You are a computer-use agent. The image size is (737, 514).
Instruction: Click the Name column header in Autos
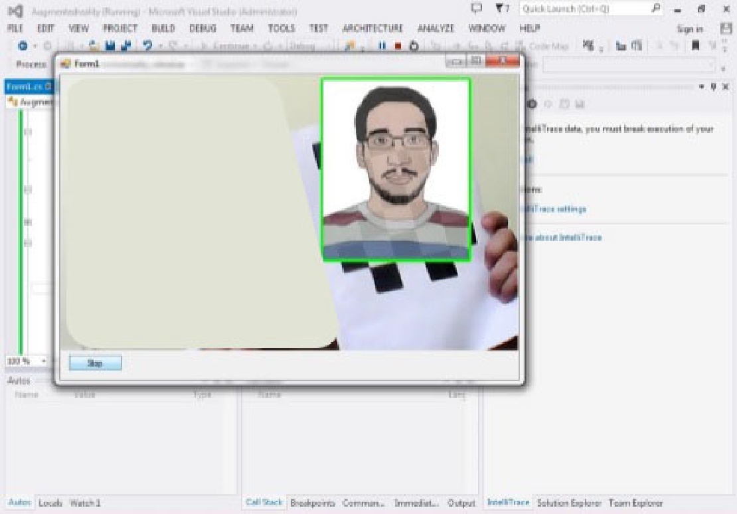coord(27,394)
